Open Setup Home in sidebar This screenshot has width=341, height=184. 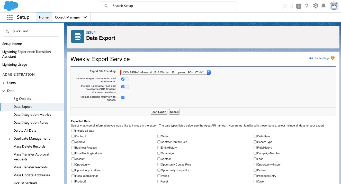(12, 44)
